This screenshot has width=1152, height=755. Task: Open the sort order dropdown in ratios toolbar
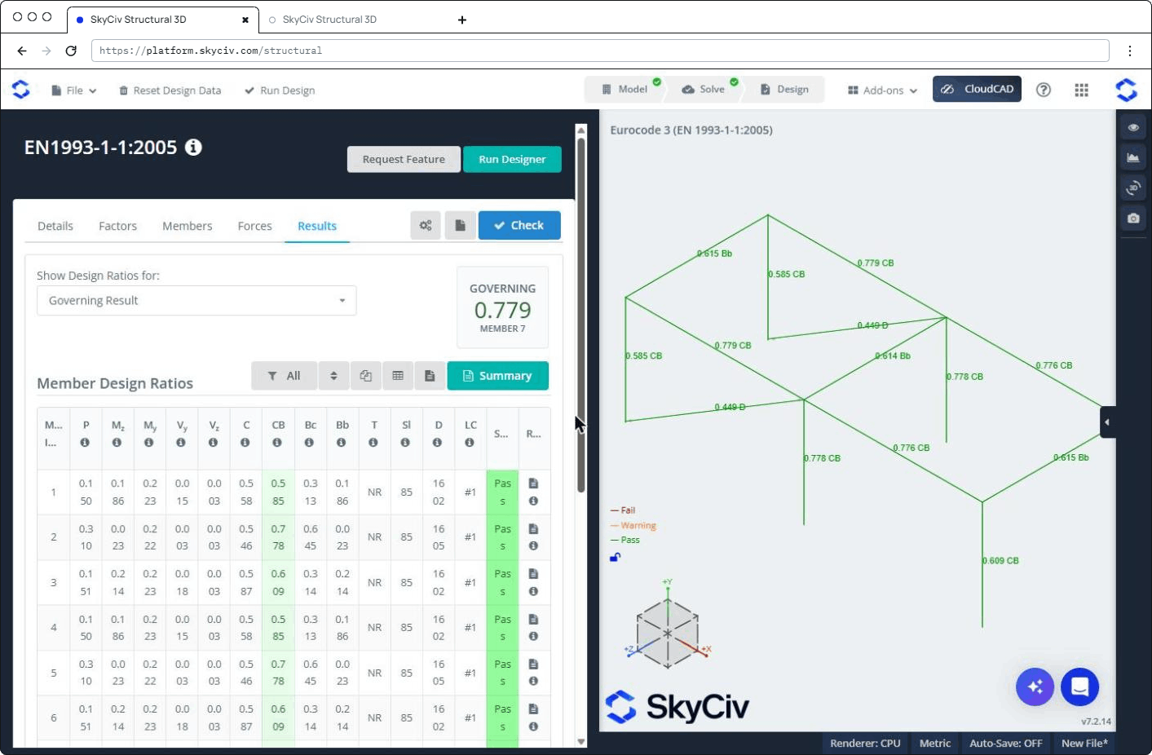pos(333,376)
